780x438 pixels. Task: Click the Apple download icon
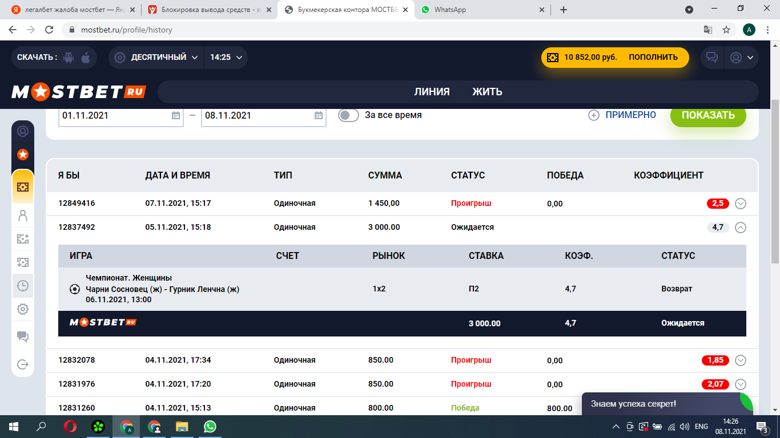[x=86, y=57]
